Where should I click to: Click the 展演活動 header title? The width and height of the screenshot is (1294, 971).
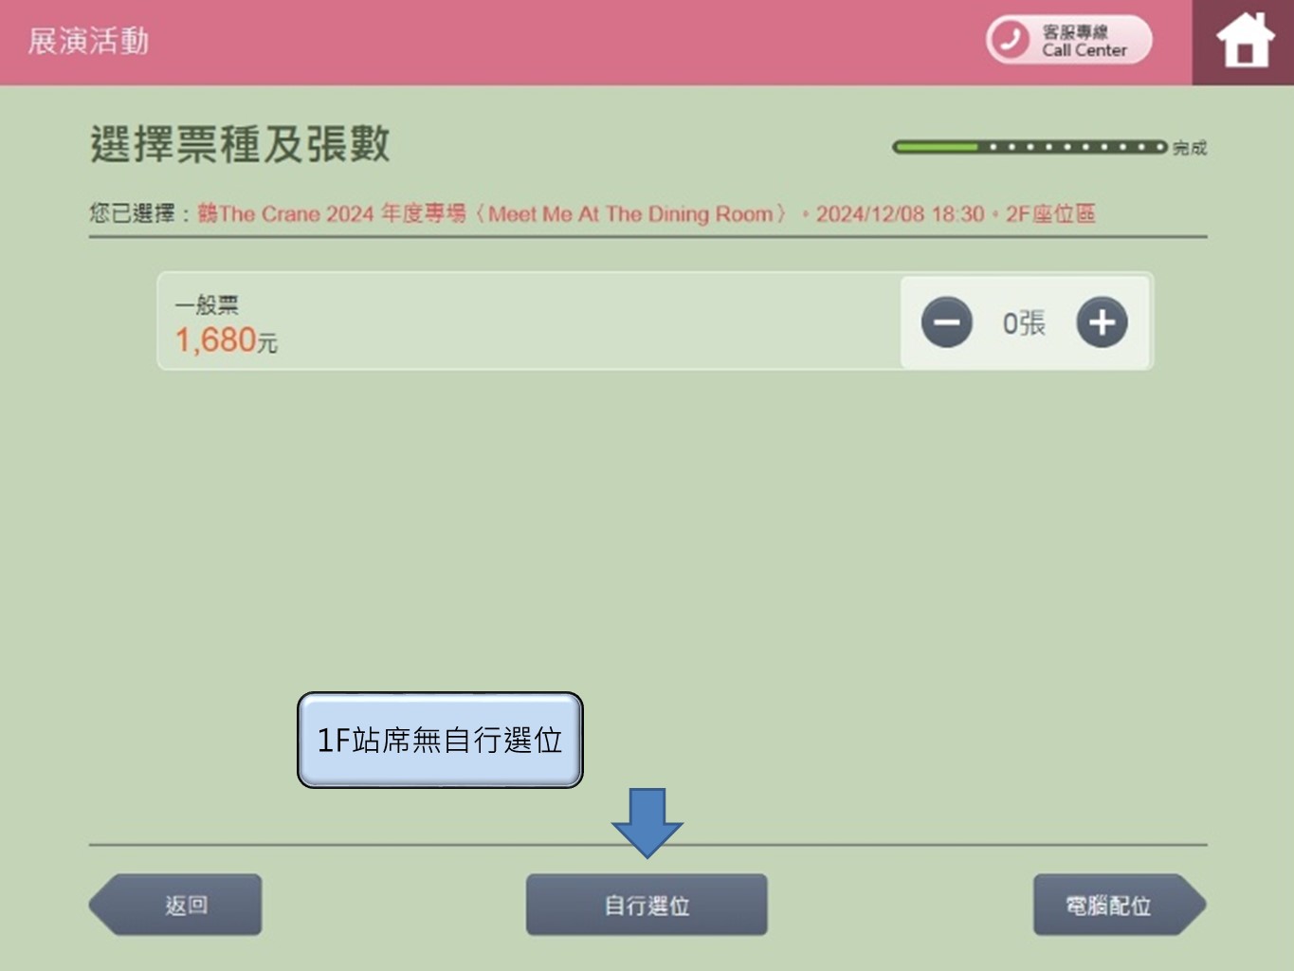(x=88, y=41)
